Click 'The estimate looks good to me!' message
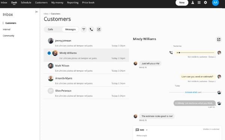 (x=157, y=116)
